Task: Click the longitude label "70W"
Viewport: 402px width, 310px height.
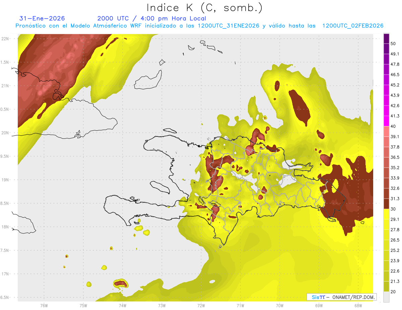Action: [x=279, y=305]
